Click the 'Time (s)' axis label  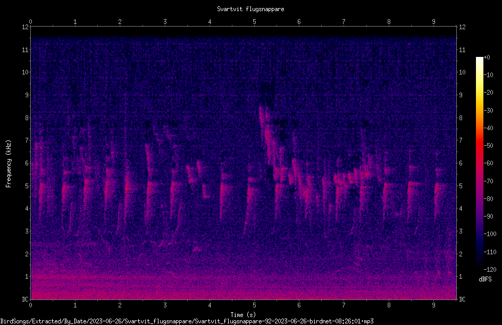pyautogui.click(x=243, y=315)
